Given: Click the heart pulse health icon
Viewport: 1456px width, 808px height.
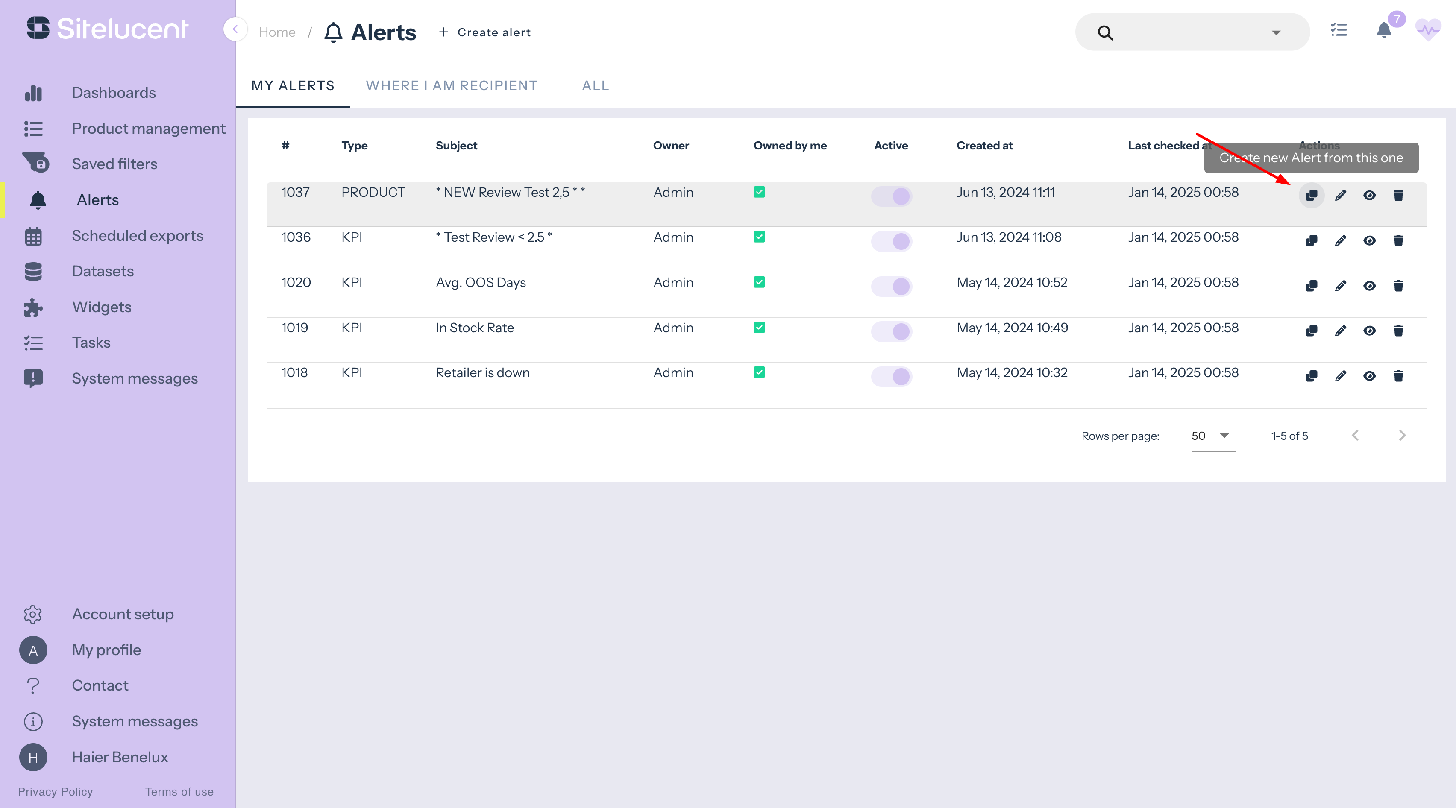Looking at the screenshot, I should (1427, 30).
